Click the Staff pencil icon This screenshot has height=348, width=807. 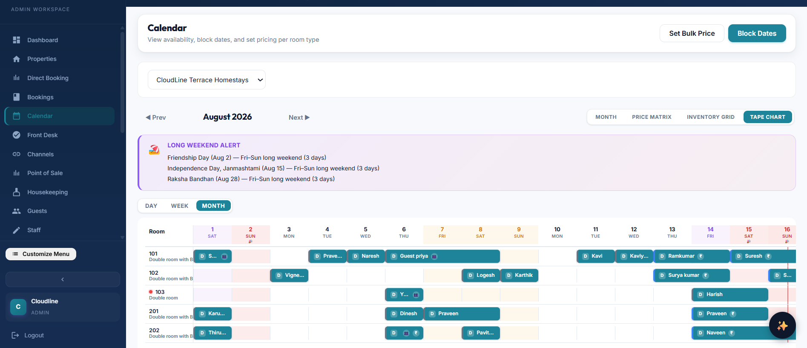tap(17, 230)
